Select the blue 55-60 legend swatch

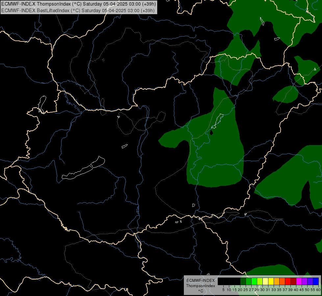pos(316,281)
